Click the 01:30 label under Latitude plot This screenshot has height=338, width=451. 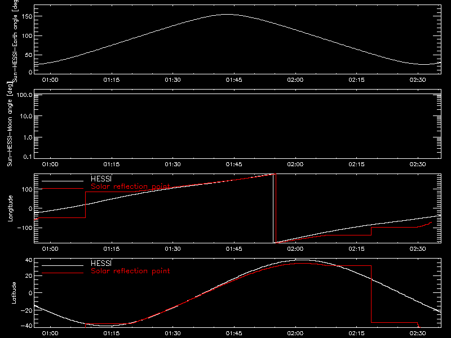pos(173,333)
